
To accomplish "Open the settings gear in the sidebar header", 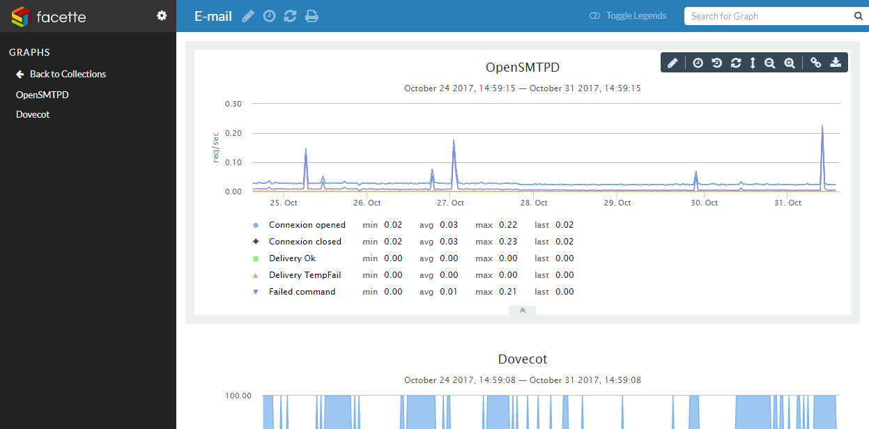I will pos(162,15).
